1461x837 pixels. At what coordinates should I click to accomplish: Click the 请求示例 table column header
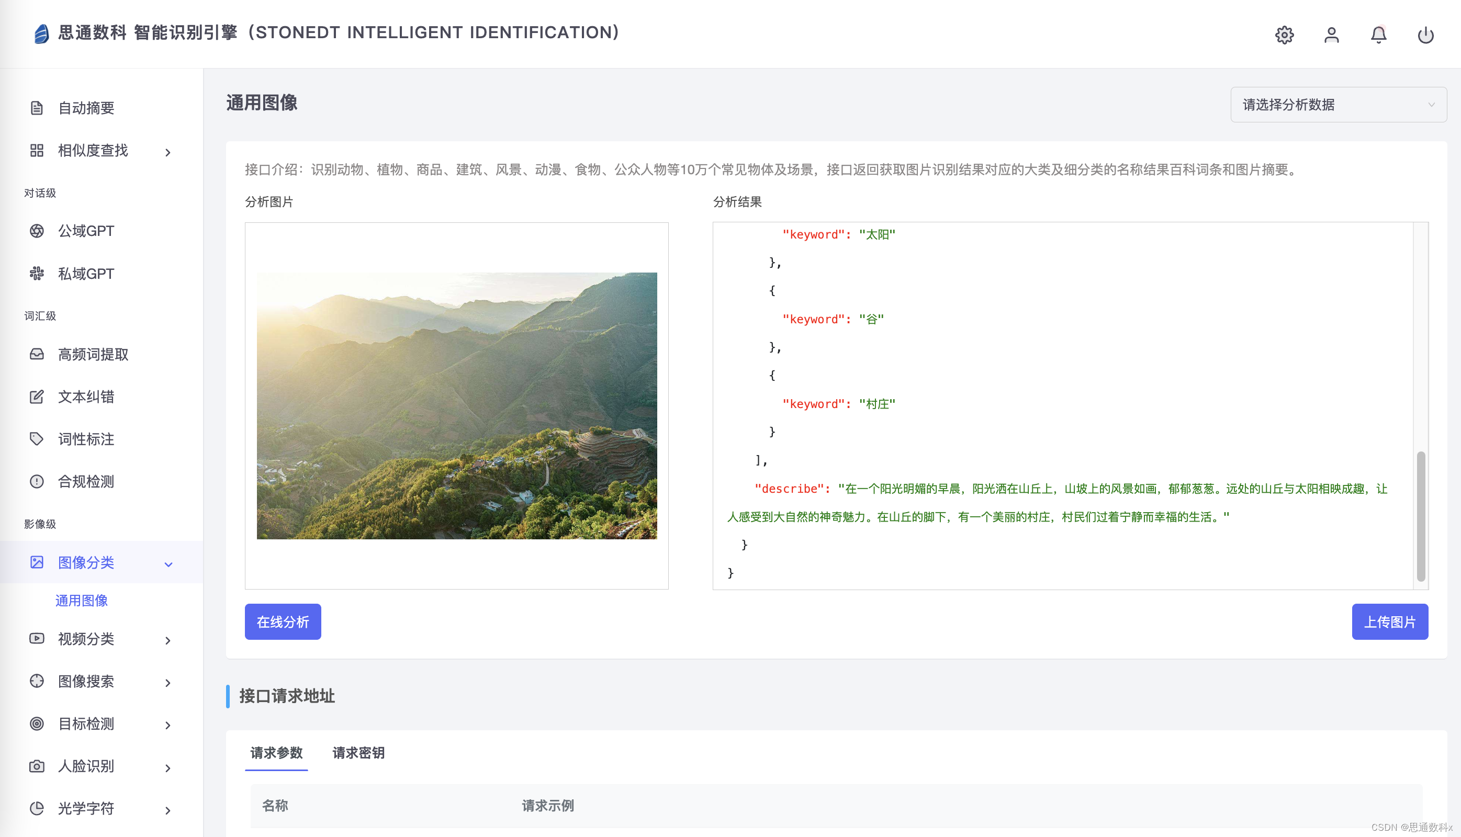coord(547,806)
